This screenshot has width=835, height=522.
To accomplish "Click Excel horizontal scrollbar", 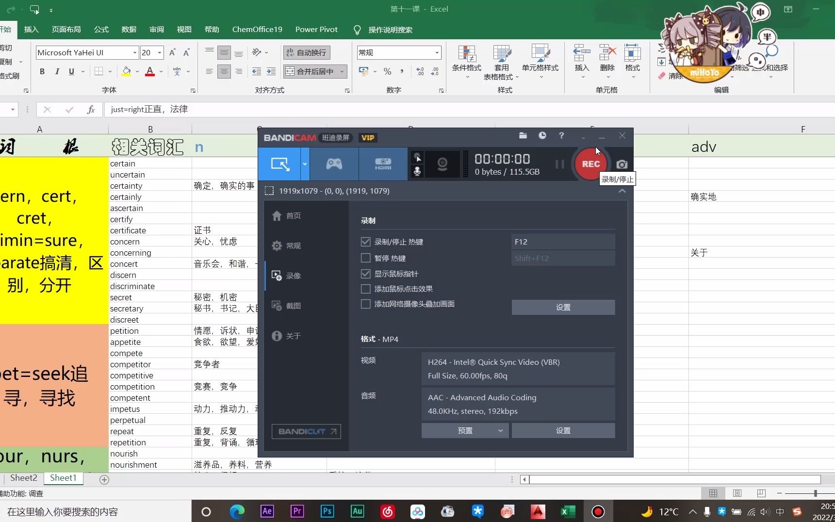I will tap(675, 480).
